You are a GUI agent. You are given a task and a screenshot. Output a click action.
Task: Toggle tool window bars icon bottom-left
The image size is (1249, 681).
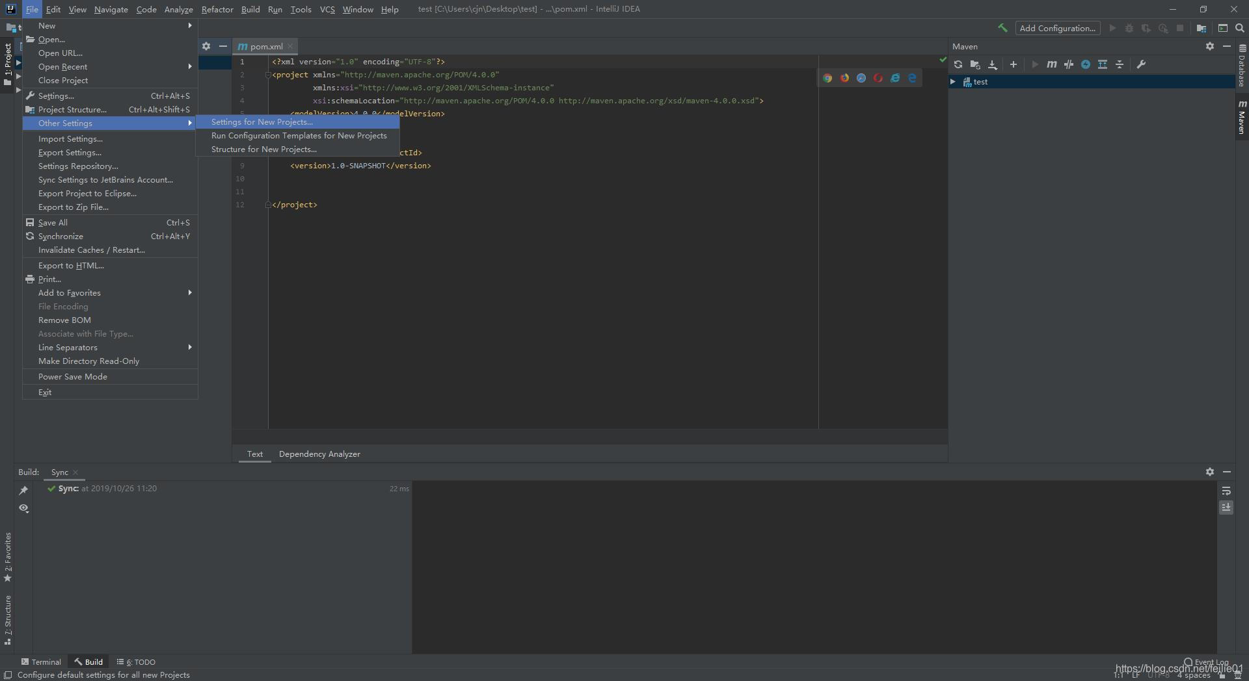click(7, 675)
